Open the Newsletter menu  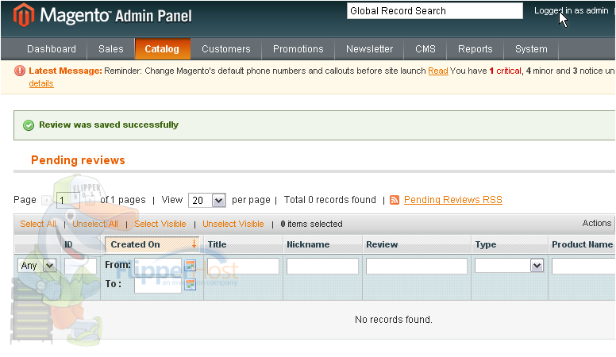[369, 49]
